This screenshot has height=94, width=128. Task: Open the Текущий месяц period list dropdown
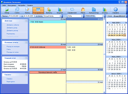tap(60, 16)
